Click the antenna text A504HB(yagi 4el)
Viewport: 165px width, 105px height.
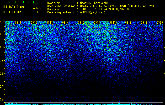click(x=93, y=12)
